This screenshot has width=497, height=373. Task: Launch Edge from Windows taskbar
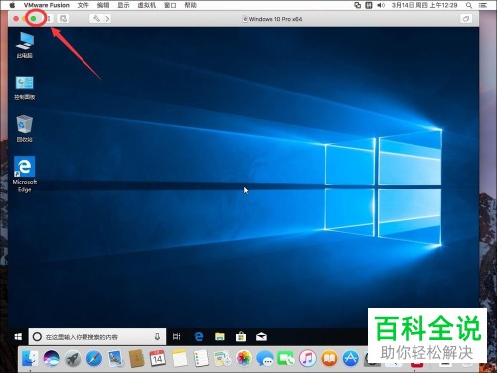(199, 337)
